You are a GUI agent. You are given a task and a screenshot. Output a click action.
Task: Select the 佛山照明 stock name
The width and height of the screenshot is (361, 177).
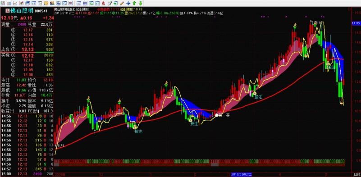coord(22,11)
